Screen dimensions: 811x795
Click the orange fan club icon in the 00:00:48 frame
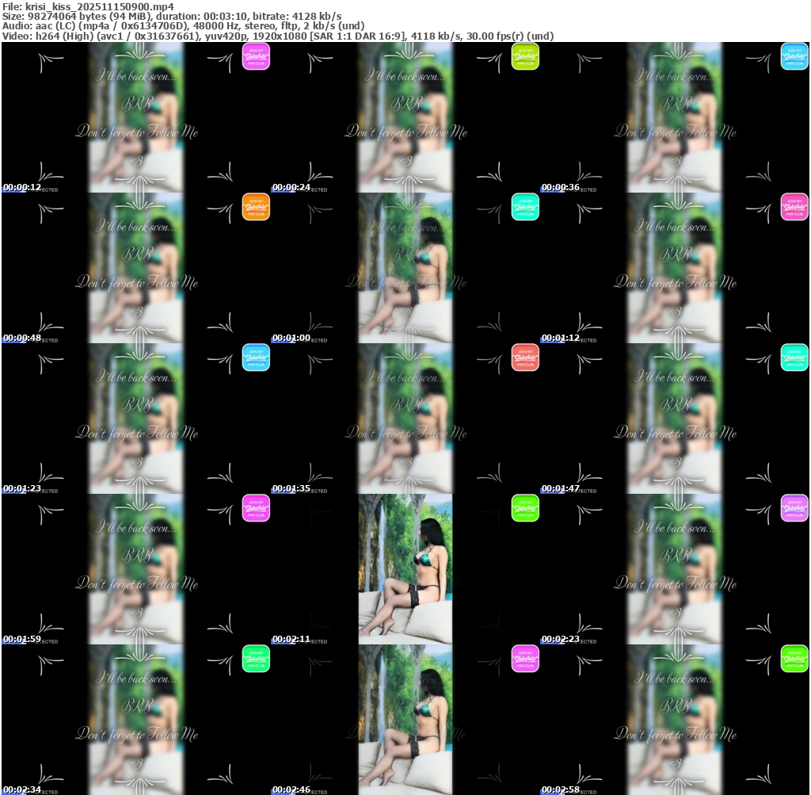tap(256, 207)
